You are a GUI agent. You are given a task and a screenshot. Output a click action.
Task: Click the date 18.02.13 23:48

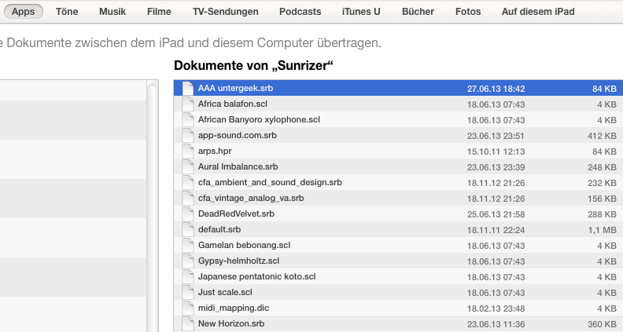[496, 308]
